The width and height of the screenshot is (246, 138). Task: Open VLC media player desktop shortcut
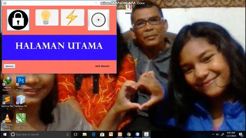[7, 121]
